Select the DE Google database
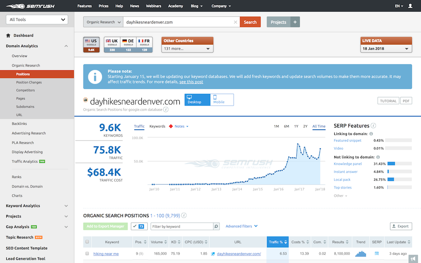 click(128, 45)
